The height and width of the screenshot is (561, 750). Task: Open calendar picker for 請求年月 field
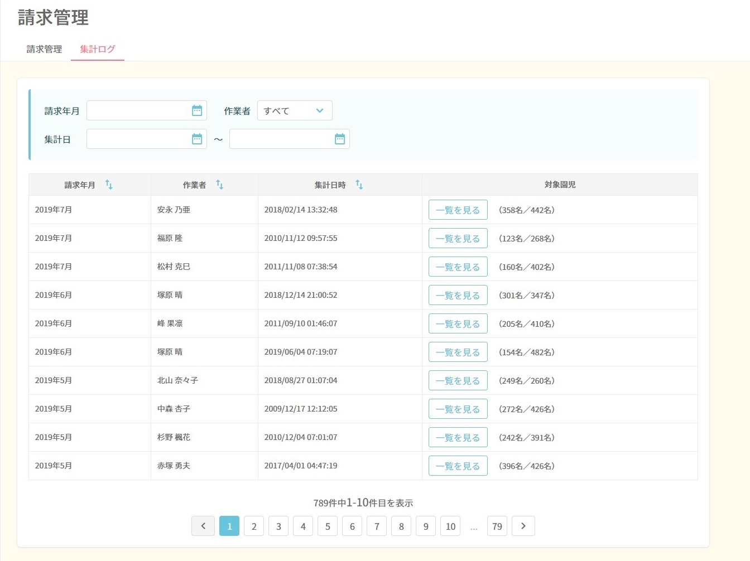point(197,110)
